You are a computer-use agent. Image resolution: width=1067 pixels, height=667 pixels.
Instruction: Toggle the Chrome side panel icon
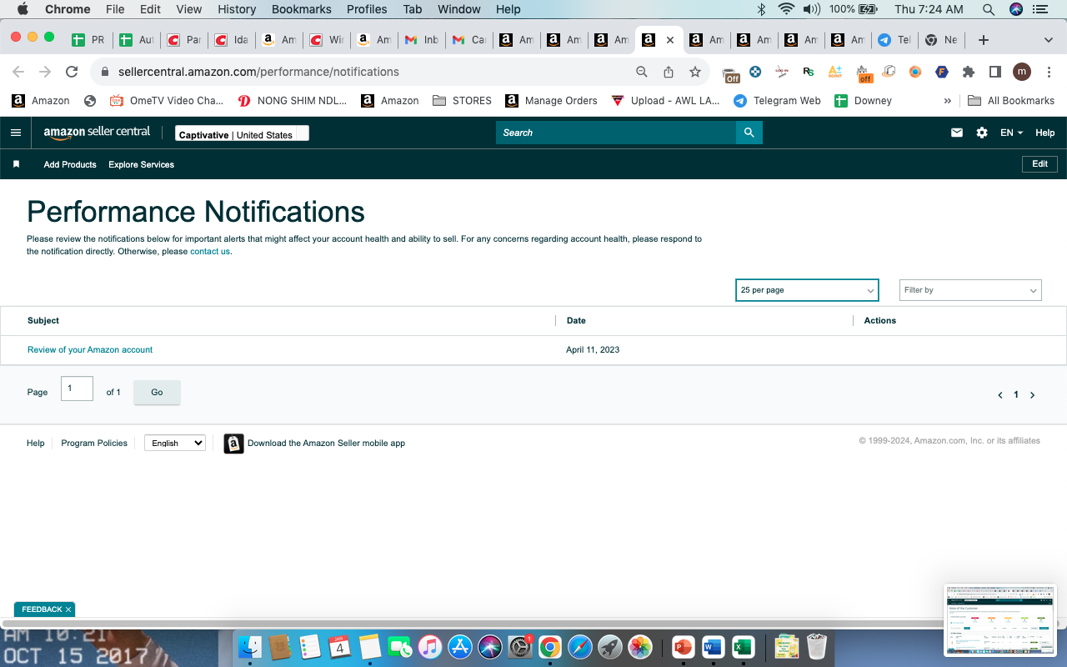(x=995, y=72)
